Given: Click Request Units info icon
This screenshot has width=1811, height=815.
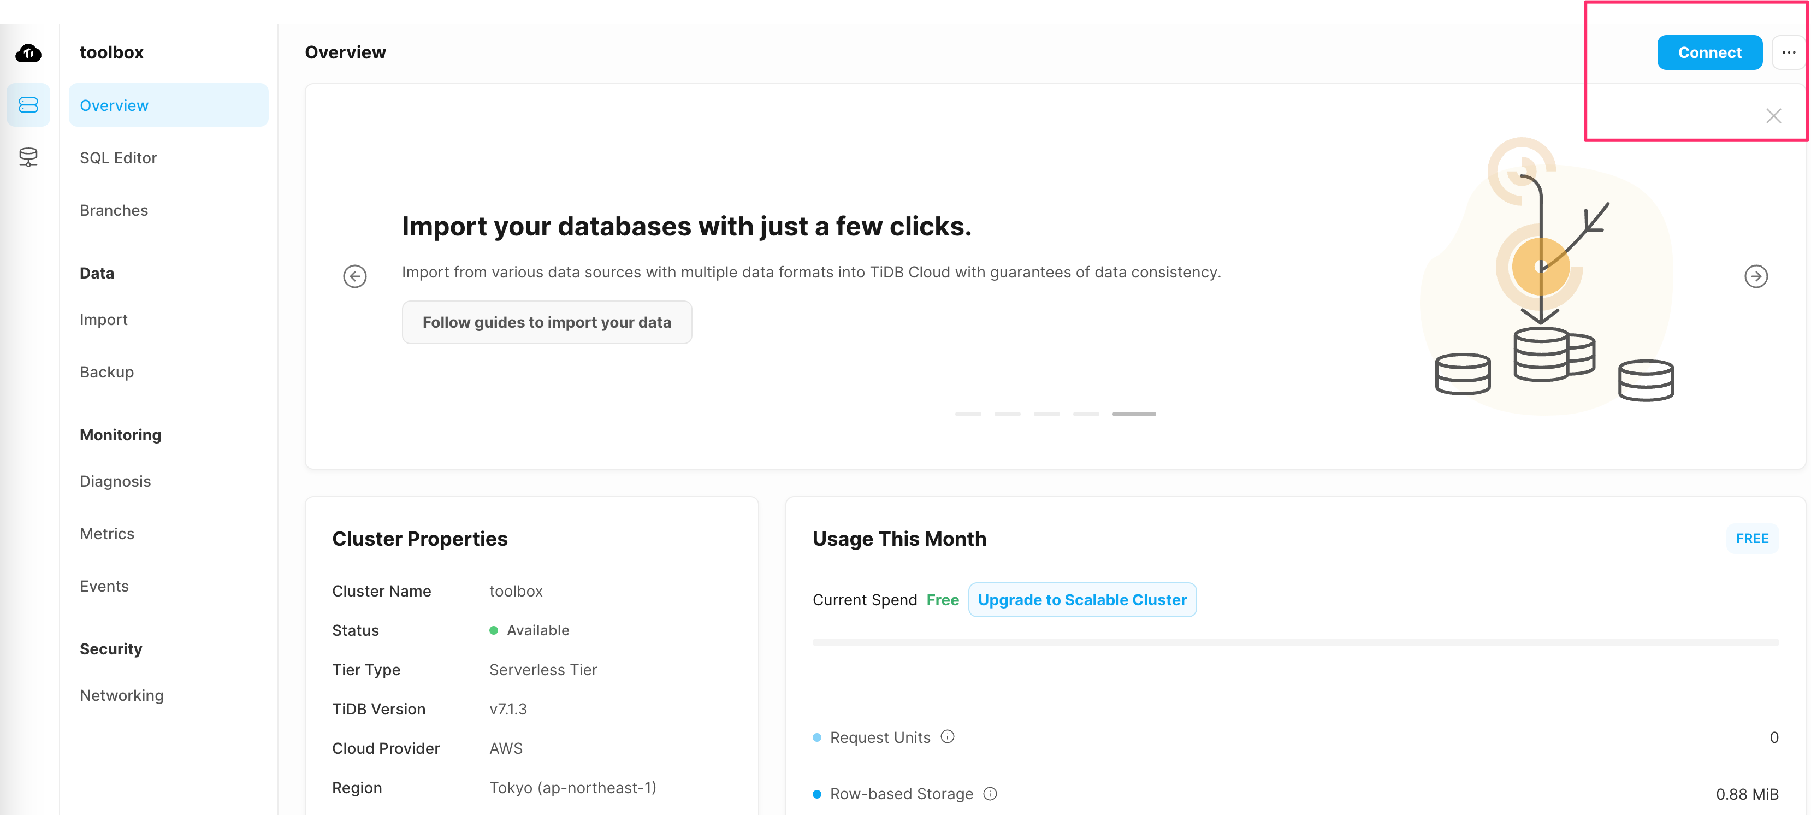Looking at the screenshot, I should click(947, 736).
